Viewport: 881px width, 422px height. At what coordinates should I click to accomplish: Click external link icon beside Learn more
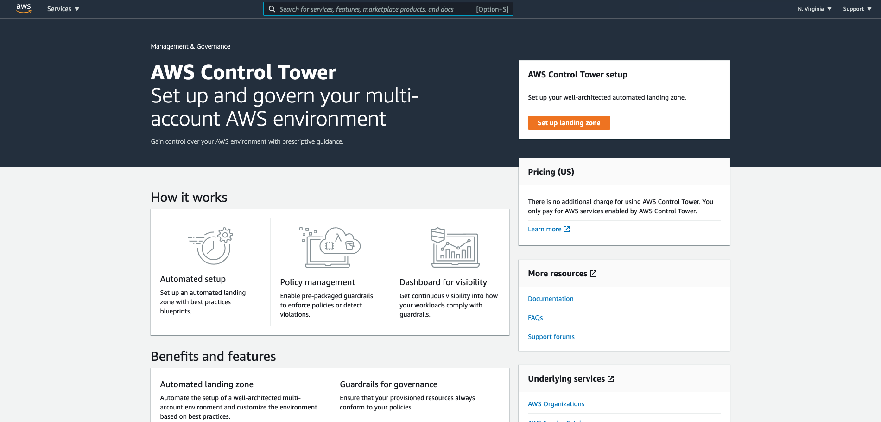coord(567,229)
